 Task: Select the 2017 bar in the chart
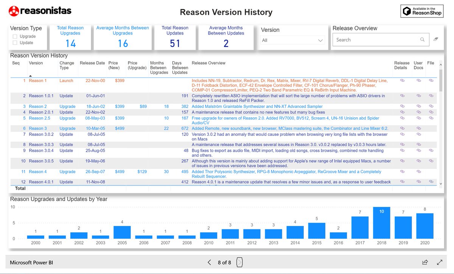[360, 227]
